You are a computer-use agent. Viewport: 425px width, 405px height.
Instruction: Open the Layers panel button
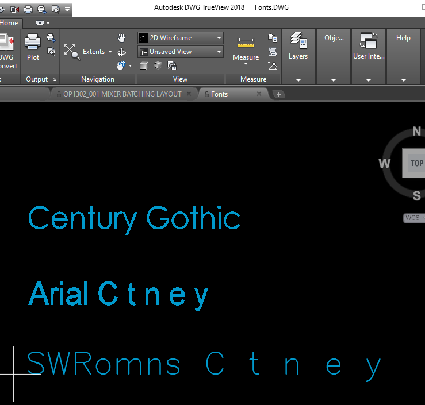[298, 47]
